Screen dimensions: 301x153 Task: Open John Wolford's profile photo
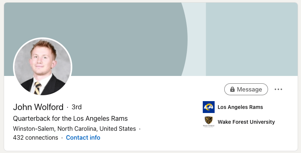(43, 67)
